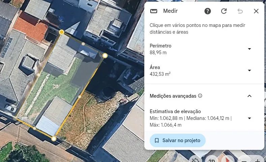
Task: Click midpoint handle on the thick orange edge
Action: pyautogui.click(x=80, y=97)
